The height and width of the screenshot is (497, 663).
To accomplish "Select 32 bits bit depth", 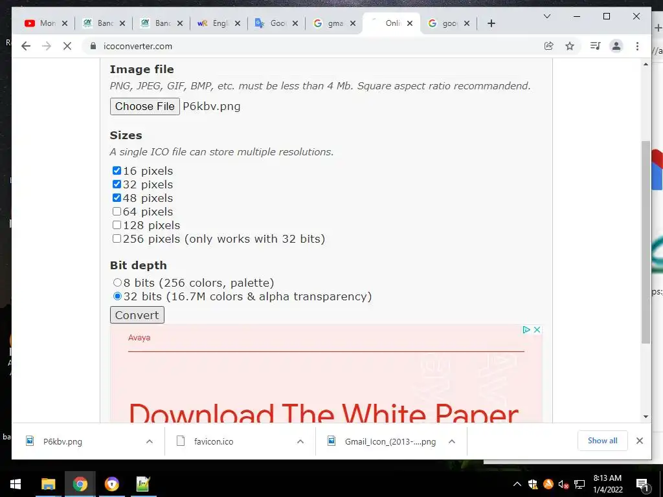I will (x=118, y=296).
